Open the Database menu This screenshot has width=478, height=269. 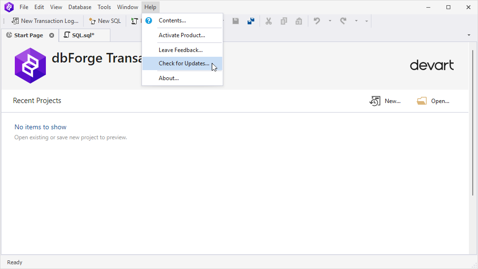pos(80,7)
